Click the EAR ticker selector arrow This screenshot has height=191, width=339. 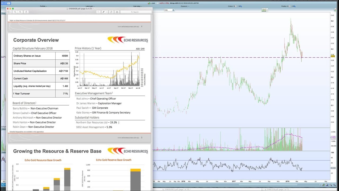(x=151, y=3)
